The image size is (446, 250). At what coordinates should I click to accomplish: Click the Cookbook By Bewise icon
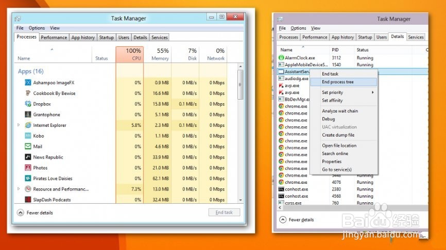click(28, 93)
